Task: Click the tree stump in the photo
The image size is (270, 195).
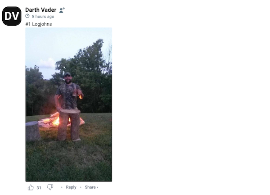Action: (x=33, y=131)
